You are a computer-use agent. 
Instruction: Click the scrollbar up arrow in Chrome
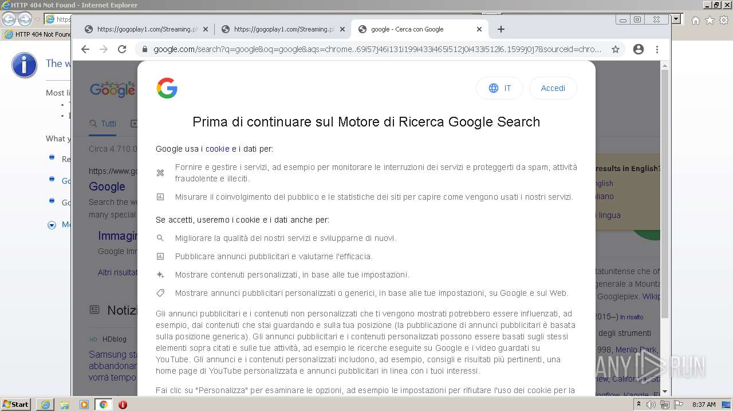coord(665,66)
